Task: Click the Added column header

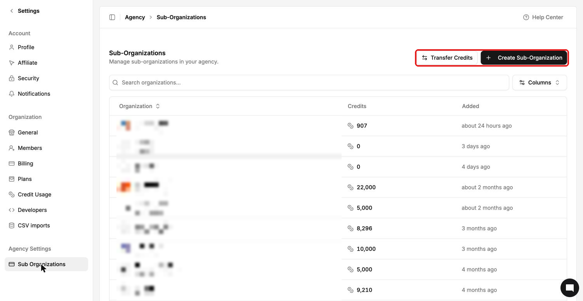Action: pos(470,106)
